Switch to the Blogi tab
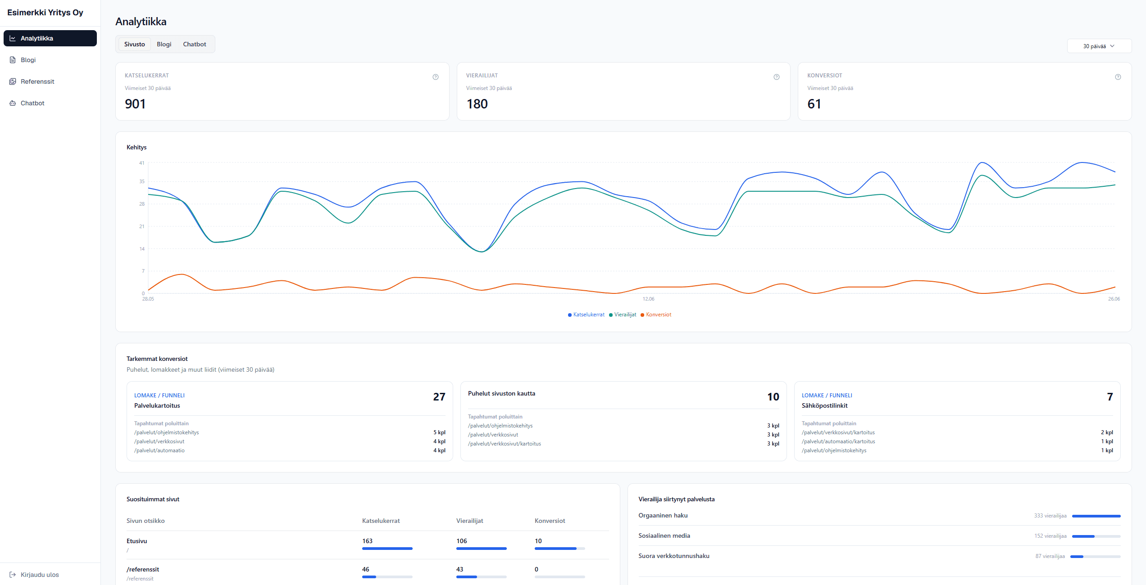 (x=164, y=44)
